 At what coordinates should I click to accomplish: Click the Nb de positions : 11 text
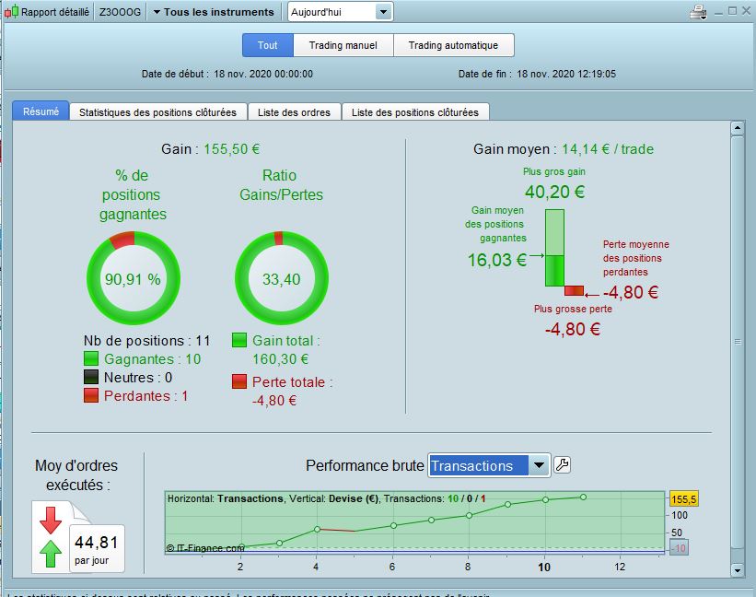pos(147,341)
